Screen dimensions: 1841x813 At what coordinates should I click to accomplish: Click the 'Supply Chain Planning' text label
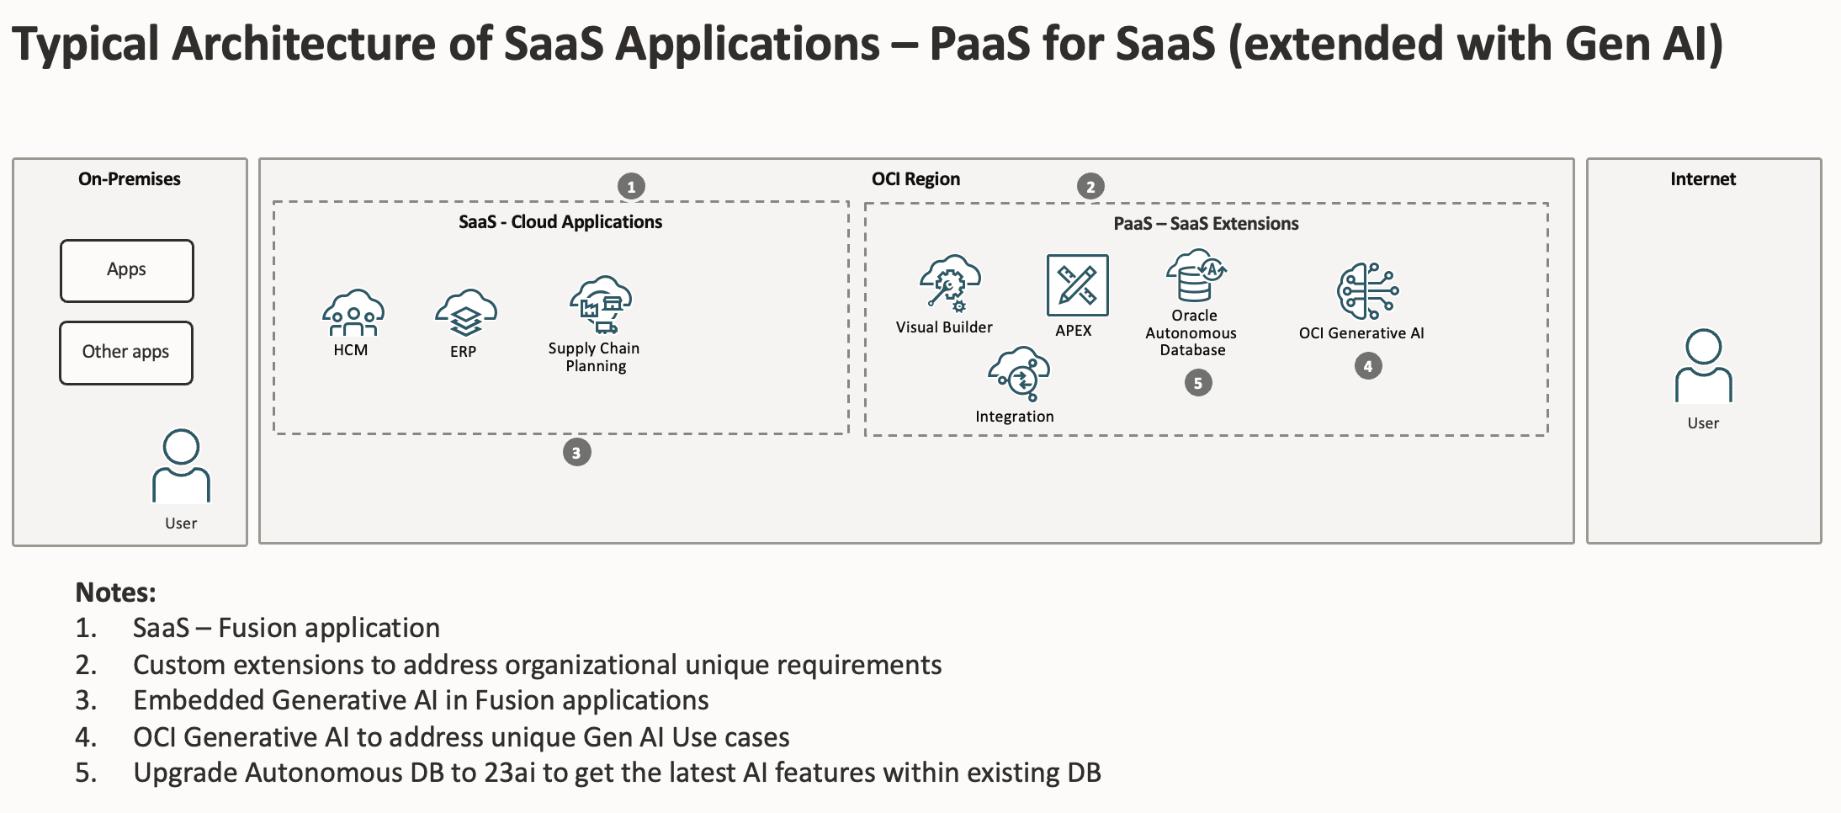595,357
